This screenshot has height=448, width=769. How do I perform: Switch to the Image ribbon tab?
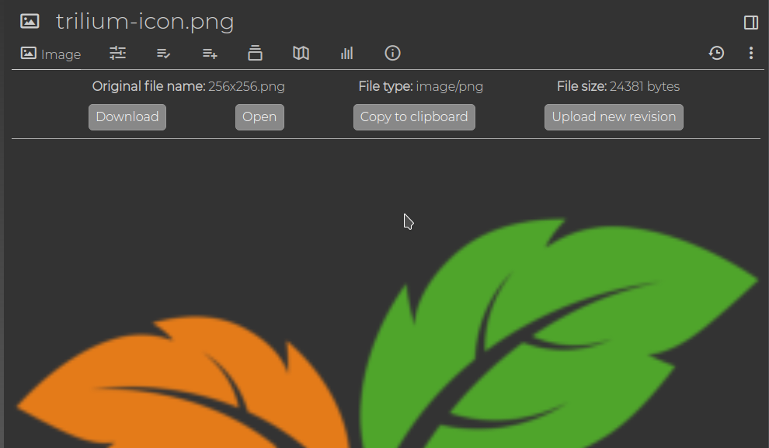[x=50, y=54]
